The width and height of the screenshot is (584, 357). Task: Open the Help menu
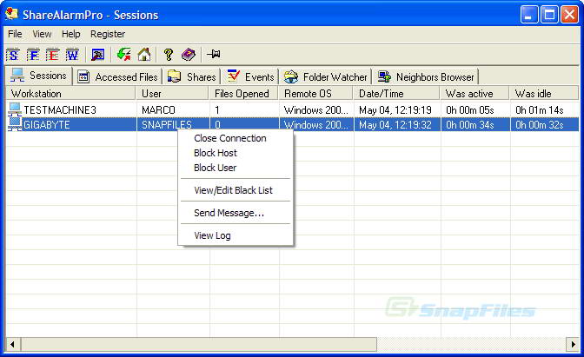click(x=70, y=34)
